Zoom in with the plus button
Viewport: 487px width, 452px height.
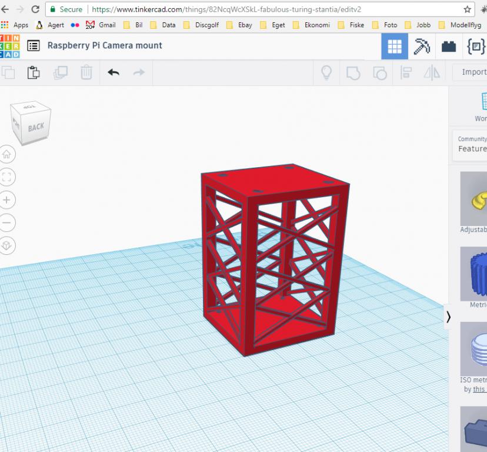pos(7,200)
